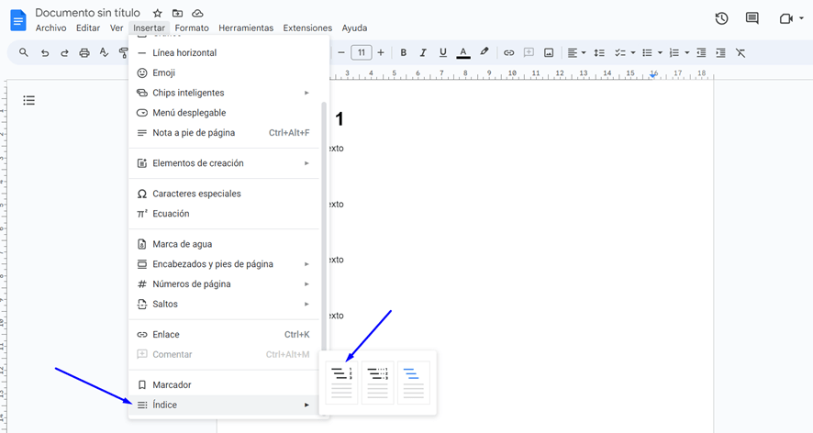Open the text alignment dropdown
This screenshot has width=813, height=433.
coord(576,53)
